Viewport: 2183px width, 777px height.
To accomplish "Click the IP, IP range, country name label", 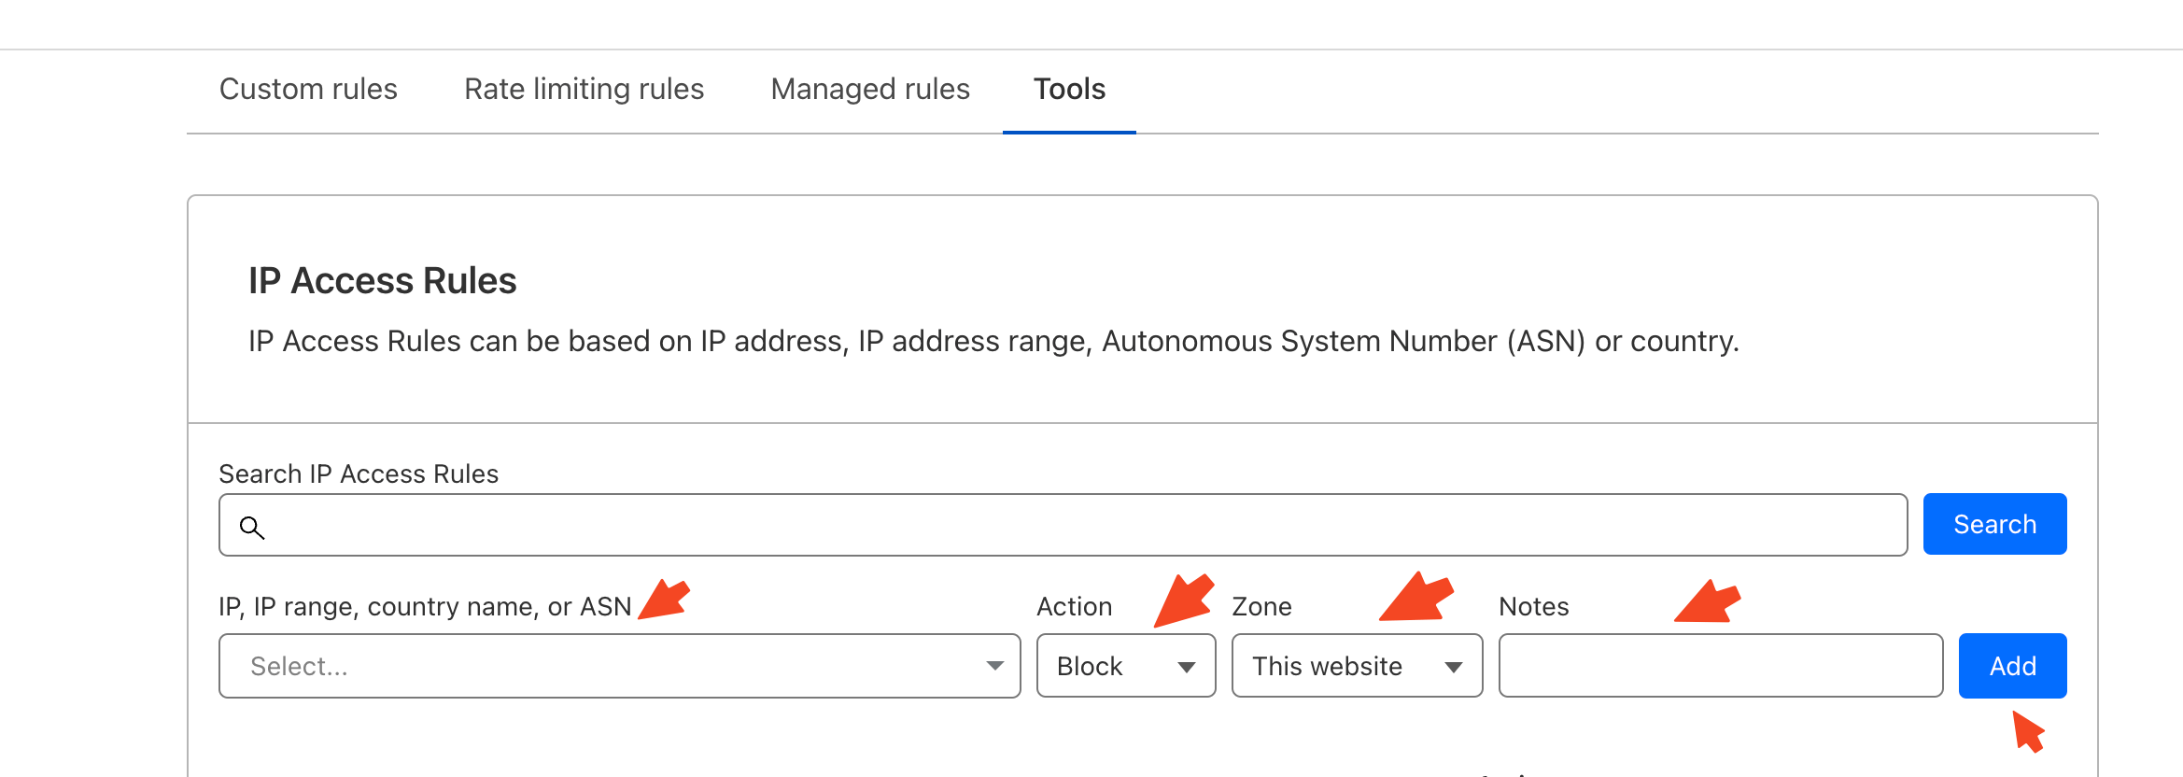I will [x=425, y=607].
